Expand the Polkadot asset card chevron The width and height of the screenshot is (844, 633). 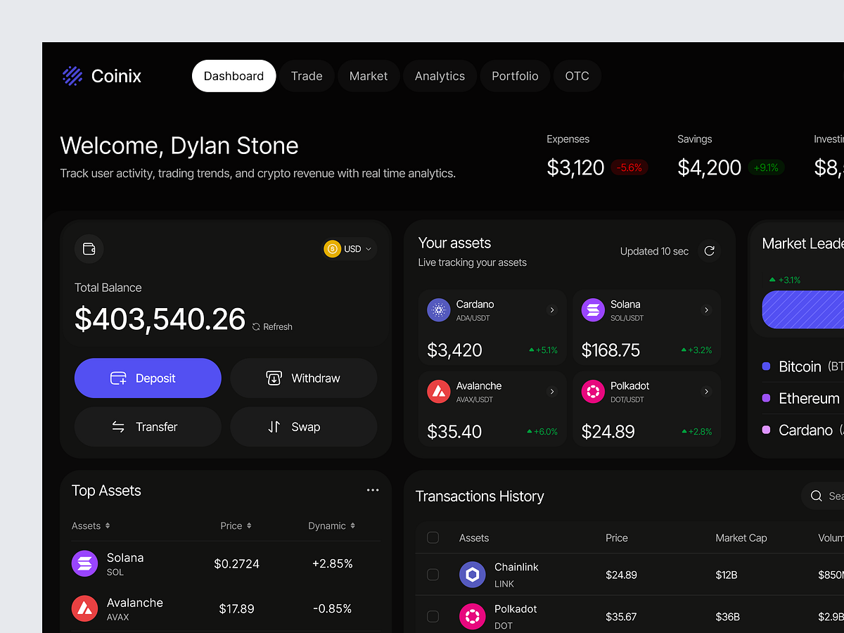coord(707,392)
